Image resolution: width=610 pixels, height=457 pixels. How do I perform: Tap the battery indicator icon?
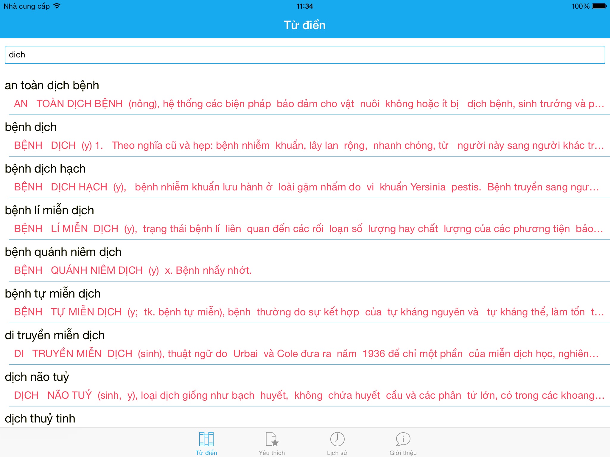(x=599, y=6)
